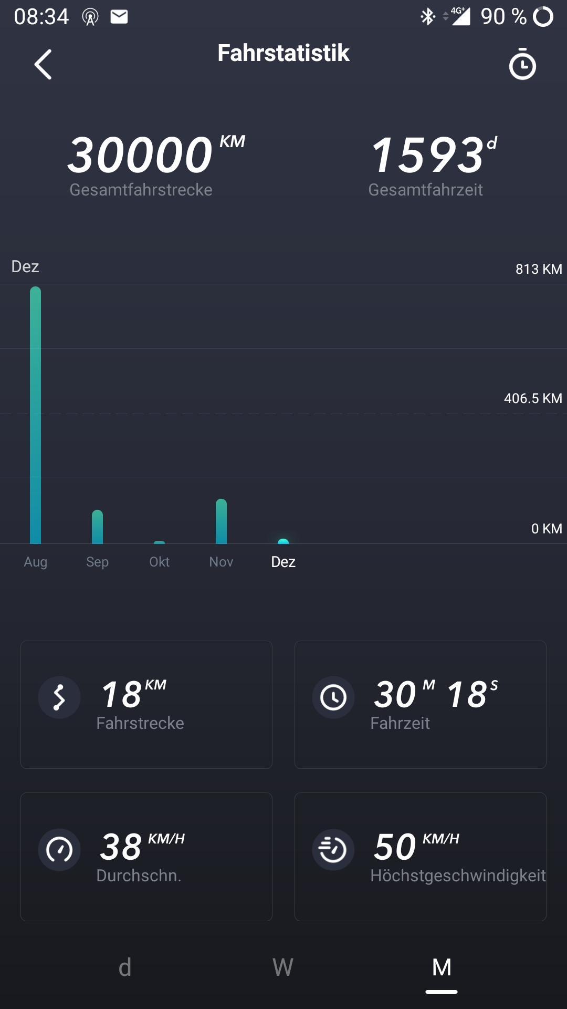This screenshot has width=567, height=1009.
Task: Open the 50 KM/H Höchstgeschwindigkeit card
Action: (420, 857)
